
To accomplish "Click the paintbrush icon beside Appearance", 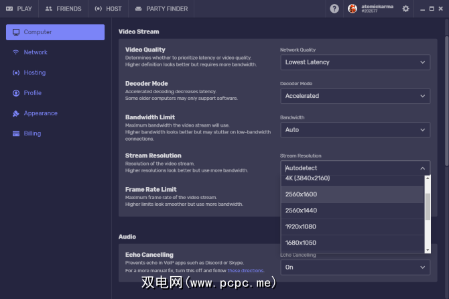I will pos(16,113).
